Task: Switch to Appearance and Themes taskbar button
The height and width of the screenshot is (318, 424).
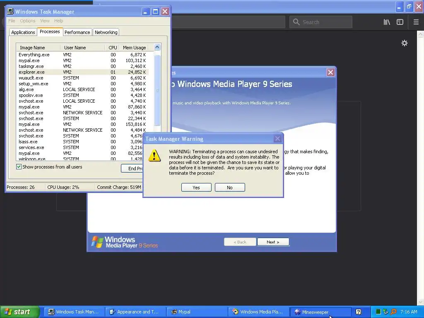Action: pyautogui.click(x=135, y=312)
